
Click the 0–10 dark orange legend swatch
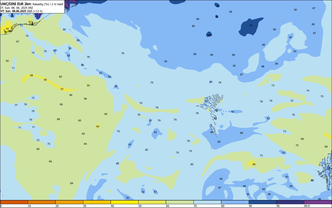(14, 202)
